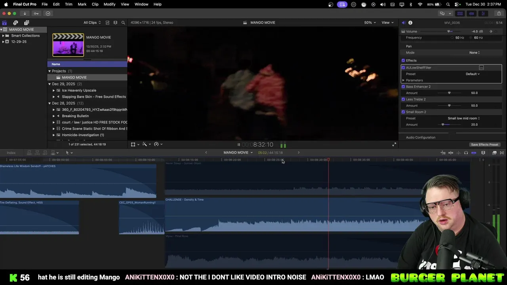Screen dimensions: 507x285
Task: Open the viewer View options dropdown
Action: click(387, 23)
